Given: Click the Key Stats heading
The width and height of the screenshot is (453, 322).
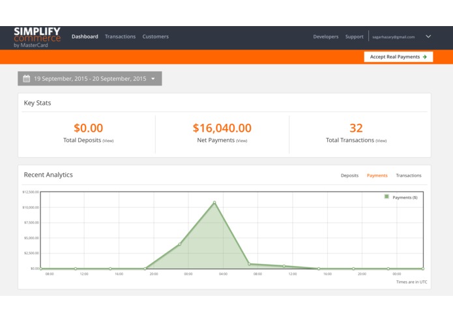Looking at the screenshot, I should click(37, 103).
